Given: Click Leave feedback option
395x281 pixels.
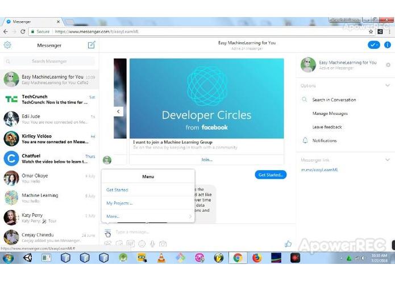Looking at the screenshot, I should coord(327,127).
